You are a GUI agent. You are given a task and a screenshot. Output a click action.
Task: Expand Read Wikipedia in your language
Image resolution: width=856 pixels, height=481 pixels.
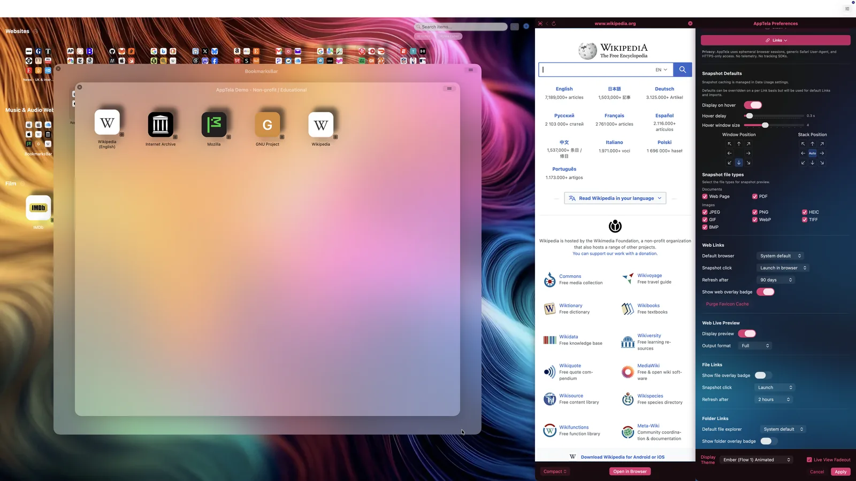pyautogui.click(x=615, y=198)
